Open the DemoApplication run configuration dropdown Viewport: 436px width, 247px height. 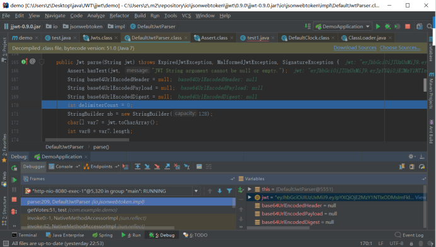[367, 26]
